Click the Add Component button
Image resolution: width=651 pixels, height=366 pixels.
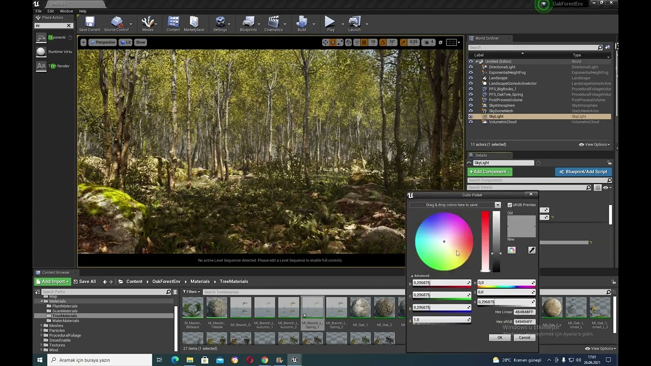[490, 172]
